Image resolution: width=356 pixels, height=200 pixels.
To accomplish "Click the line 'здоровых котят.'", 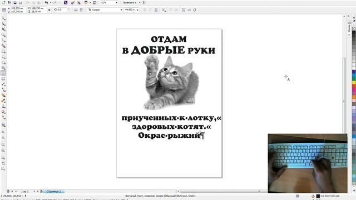I will tap(169, 127).
